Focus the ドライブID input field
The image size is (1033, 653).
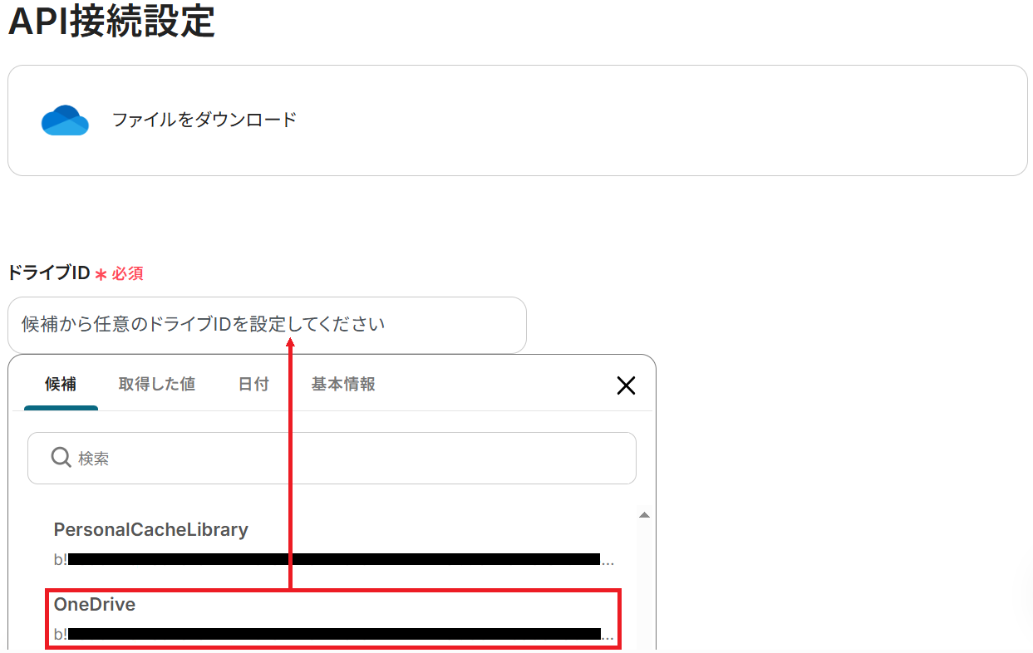coord(267,324)
